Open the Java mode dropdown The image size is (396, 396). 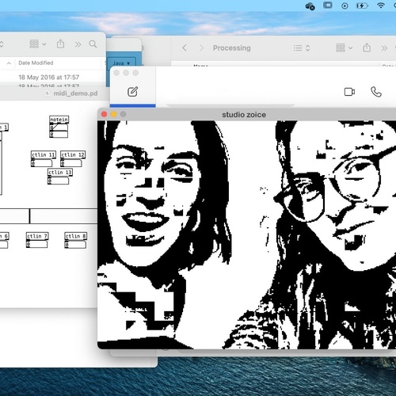click(x=121, y=63)
